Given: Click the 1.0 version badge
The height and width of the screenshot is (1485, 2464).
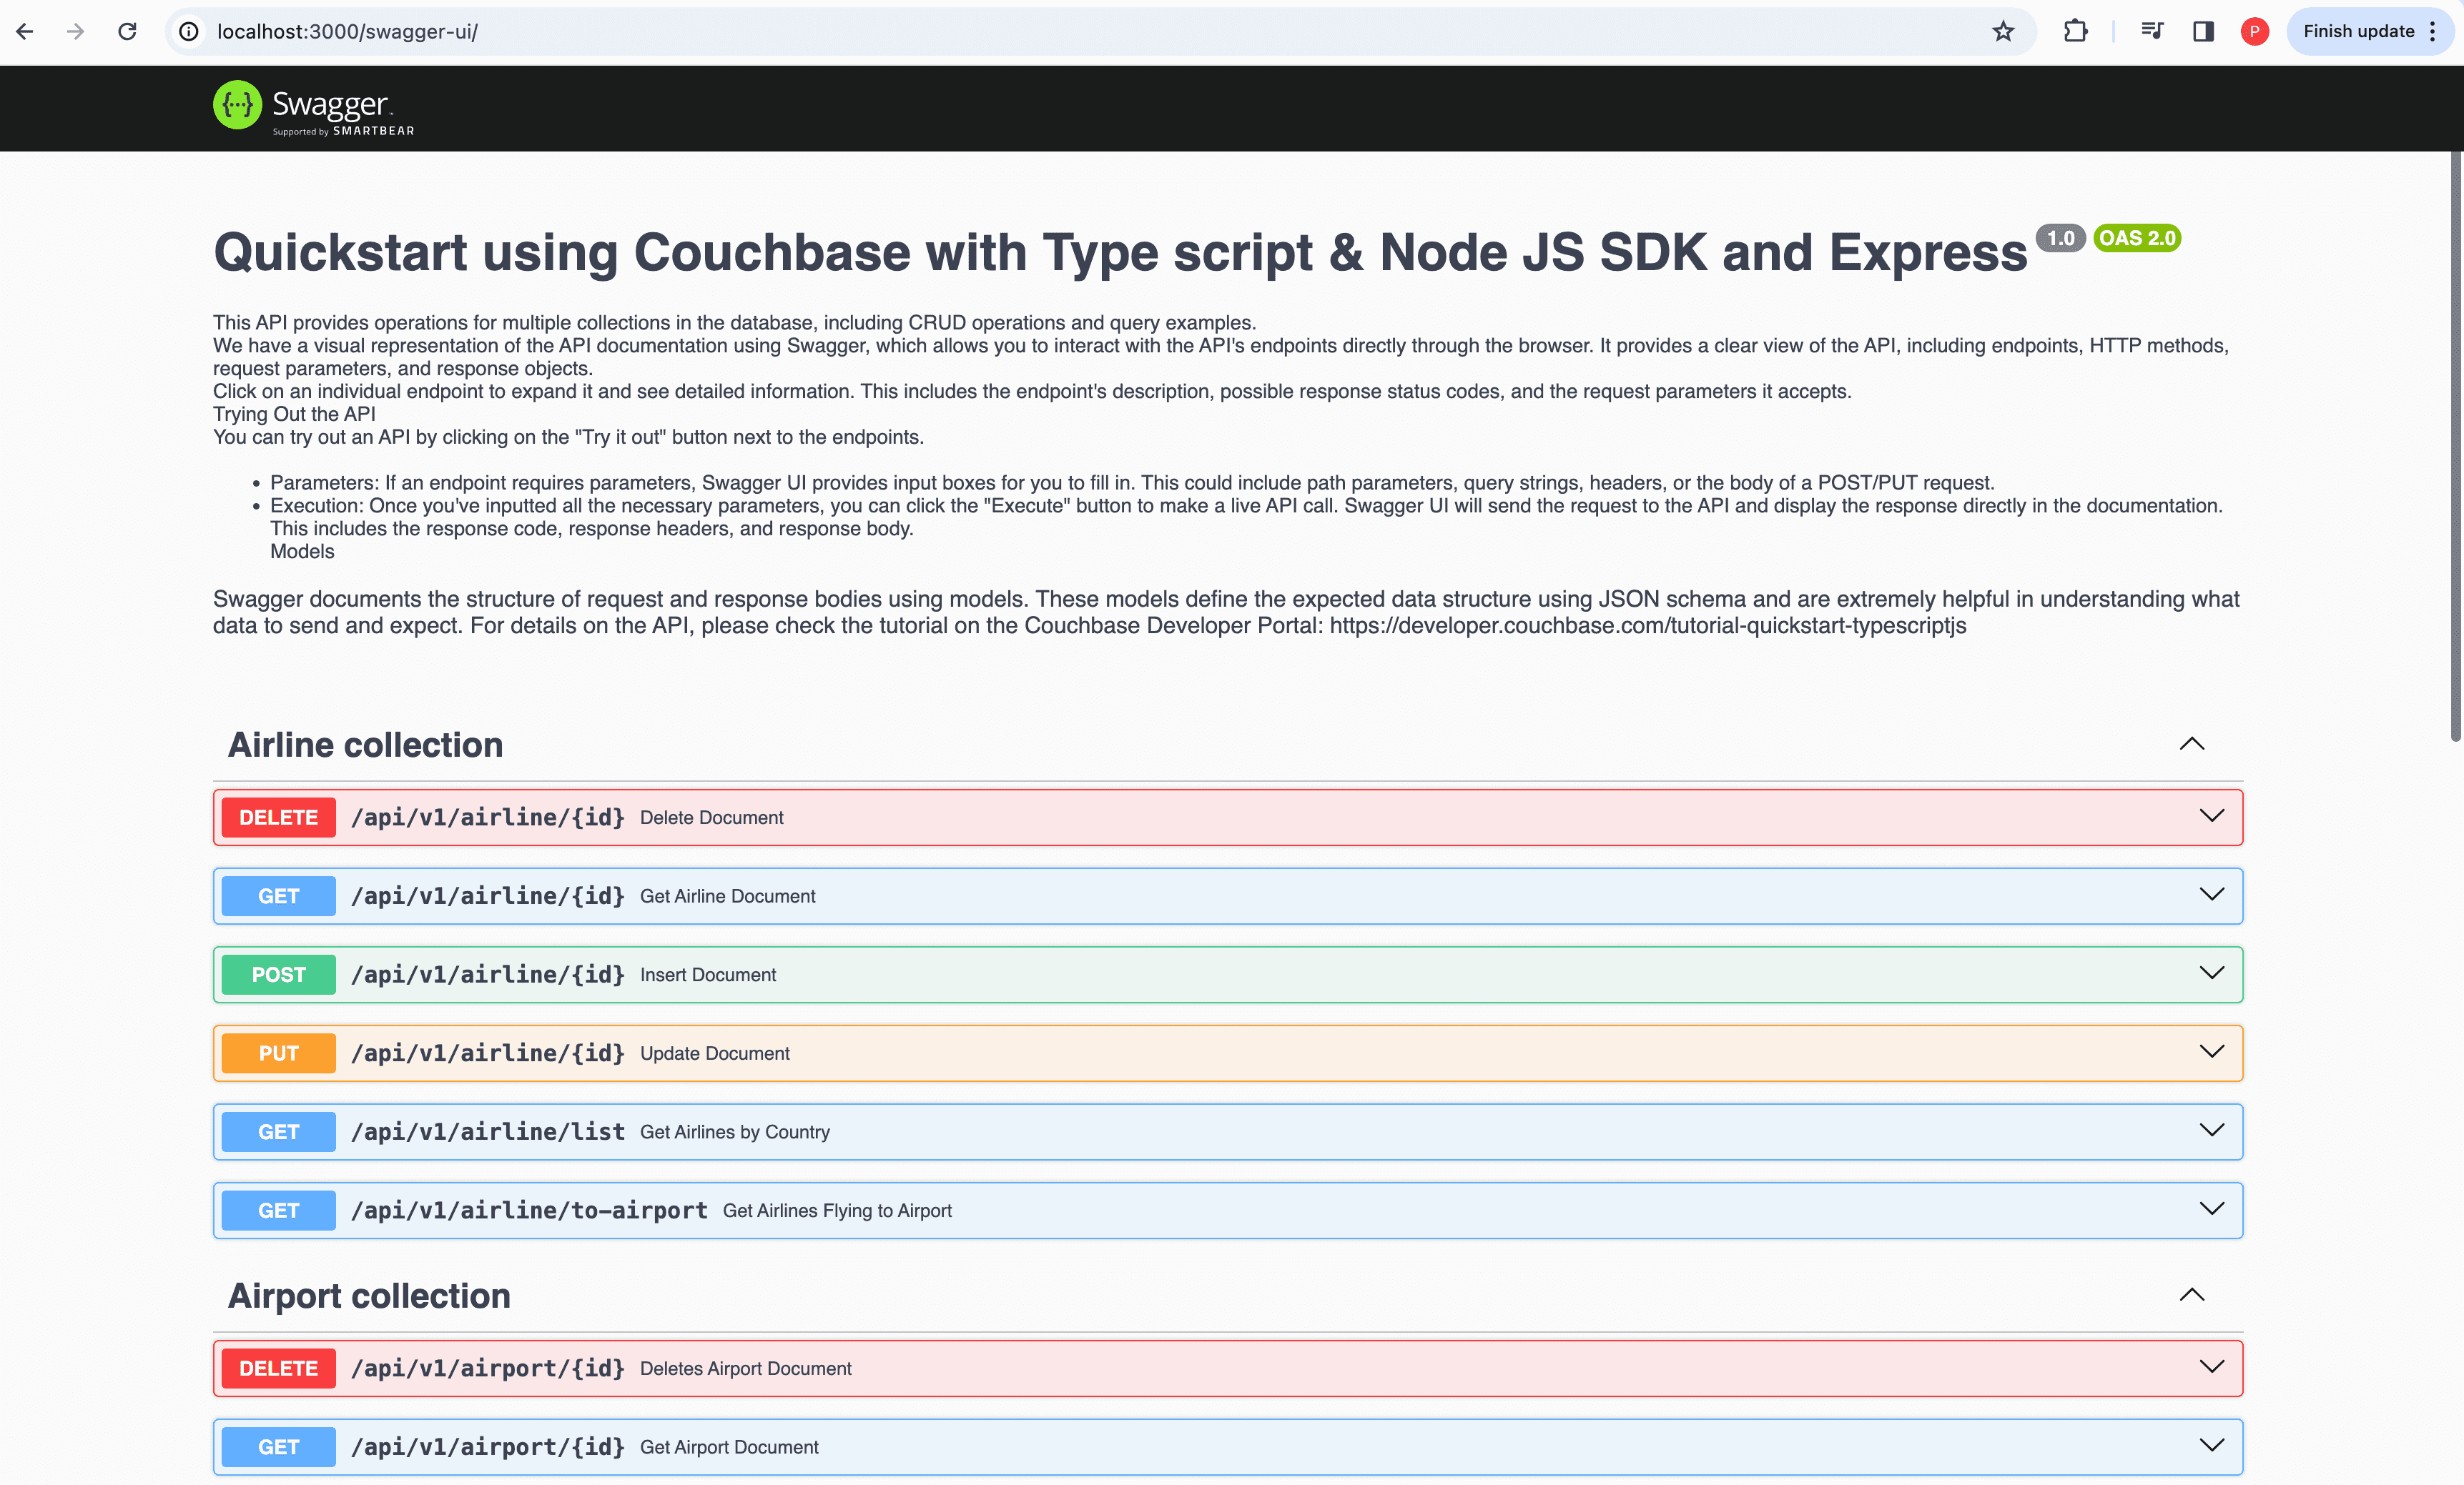Looking at the screenshot, I should click(x=2060, y=238).
